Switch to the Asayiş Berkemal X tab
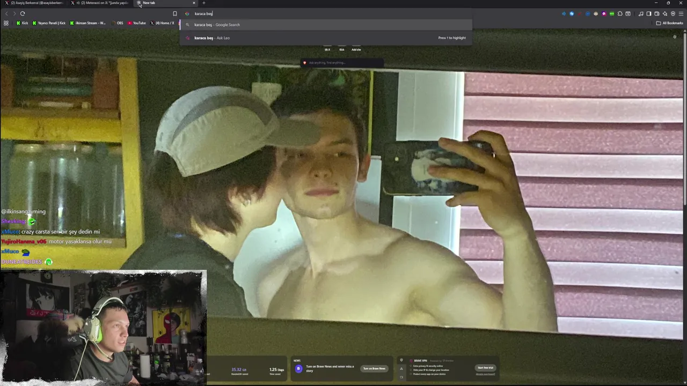Screen dimensions: 687x386 pos(34,3)
